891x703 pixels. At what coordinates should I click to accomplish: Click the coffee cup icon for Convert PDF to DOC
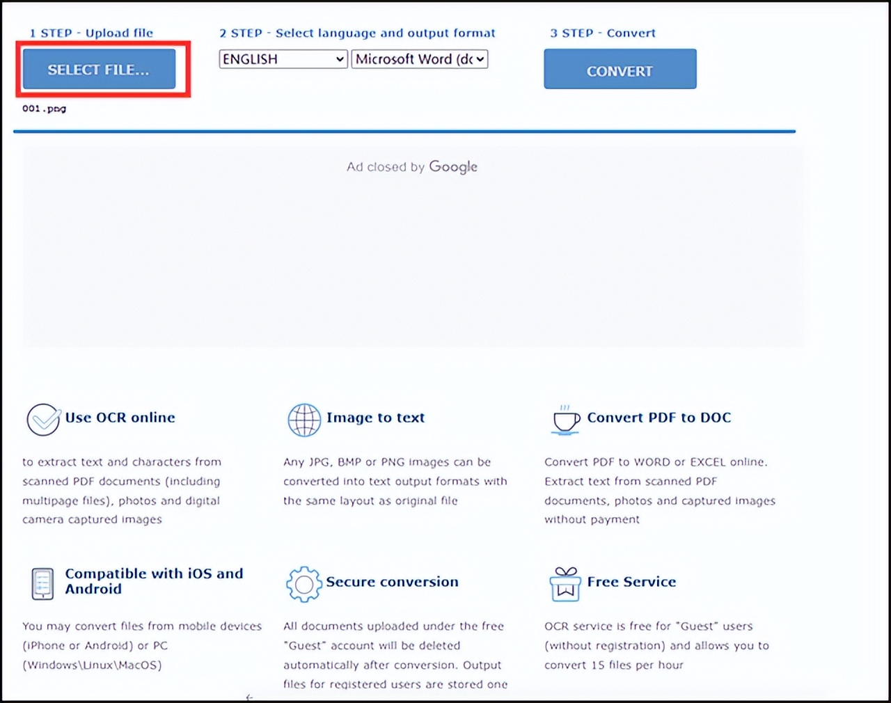[x=565, y=420]
